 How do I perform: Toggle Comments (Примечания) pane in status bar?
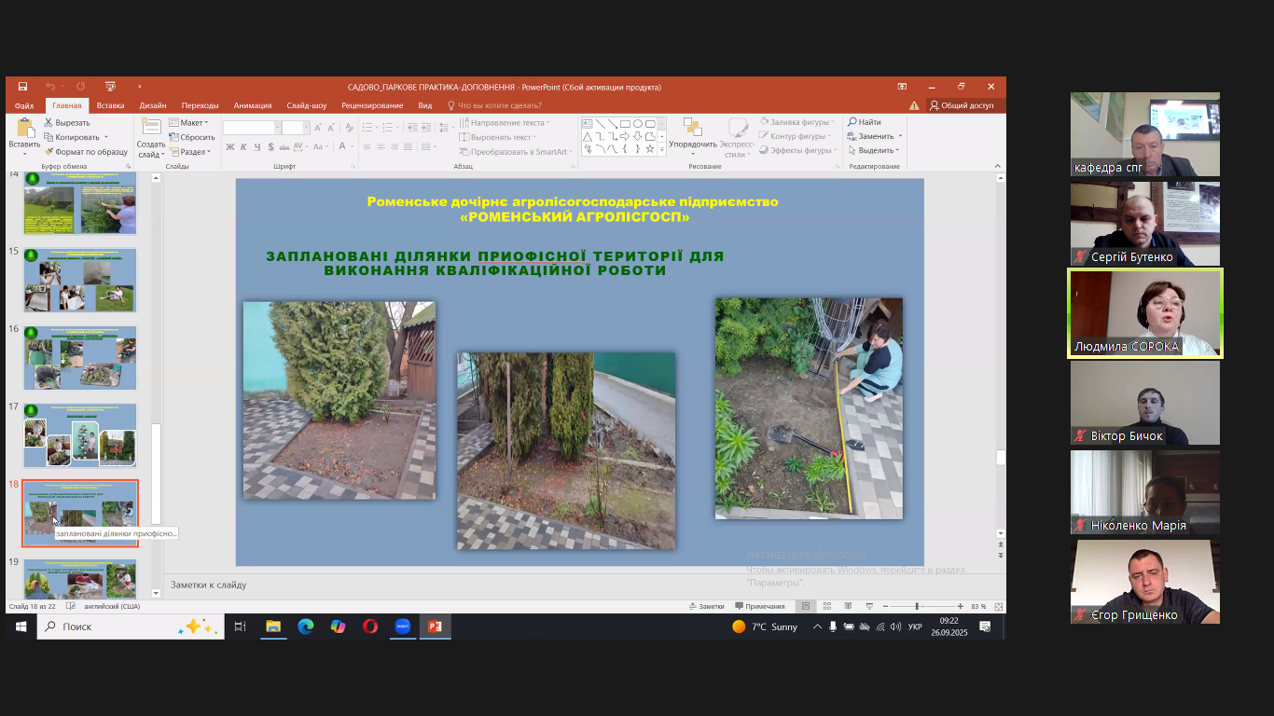click(759, 606)
